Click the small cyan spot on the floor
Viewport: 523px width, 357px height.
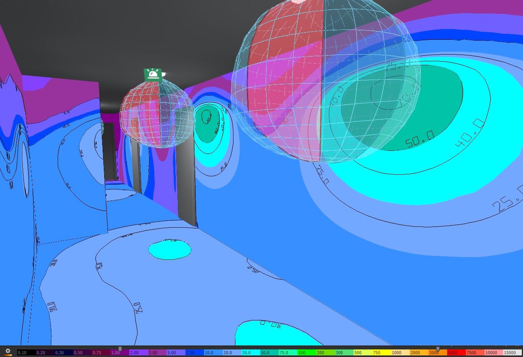[170, 250]
